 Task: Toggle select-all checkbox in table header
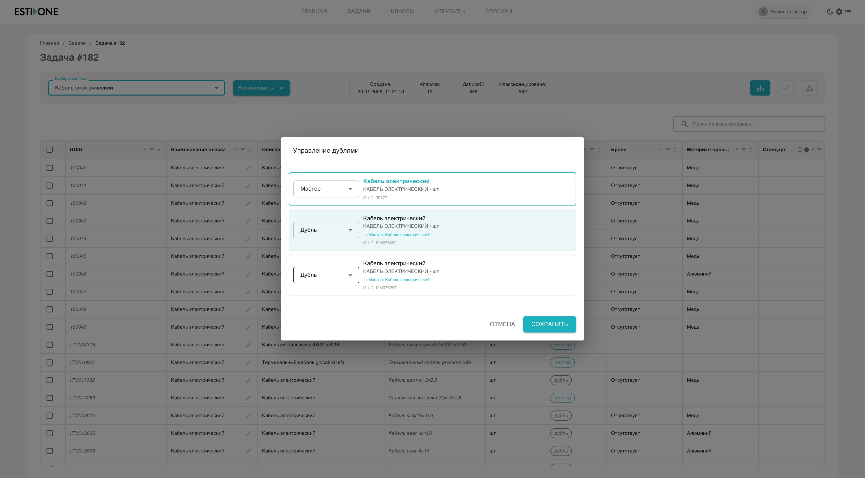pyautogui.click(x=50, y=150)
